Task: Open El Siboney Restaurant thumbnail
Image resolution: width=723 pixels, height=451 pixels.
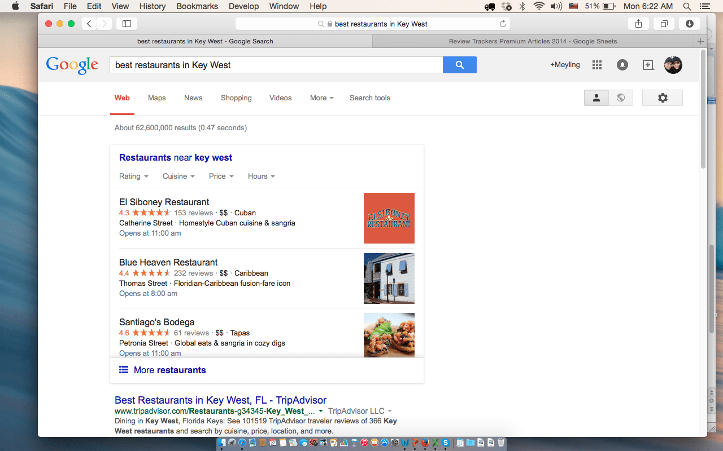Action: click(x=389, y=218)
